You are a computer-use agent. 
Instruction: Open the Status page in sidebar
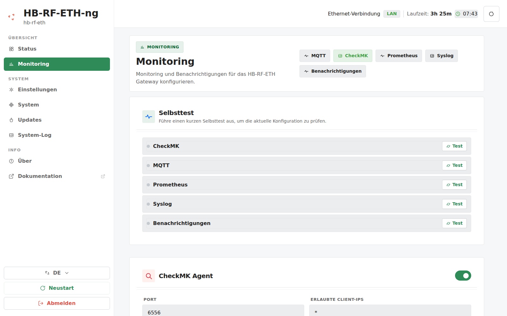(57, 49)
